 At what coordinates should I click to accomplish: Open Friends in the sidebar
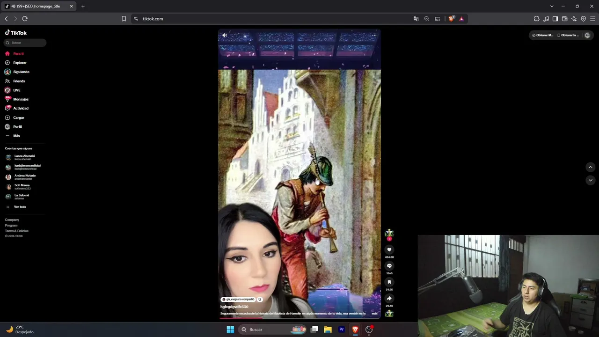click(x=19, y=81)
